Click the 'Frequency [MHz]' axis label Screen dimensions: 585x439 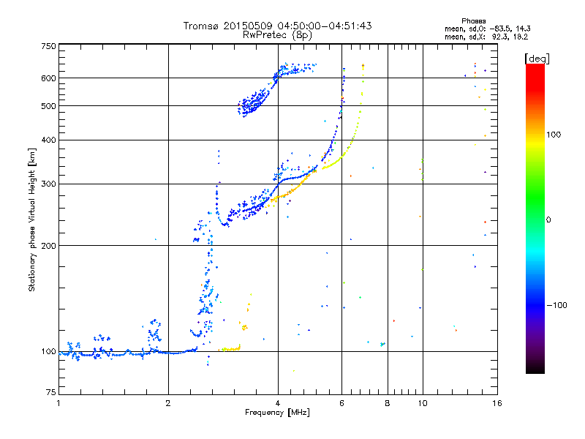pyautogui.click(x=277, y=413)
